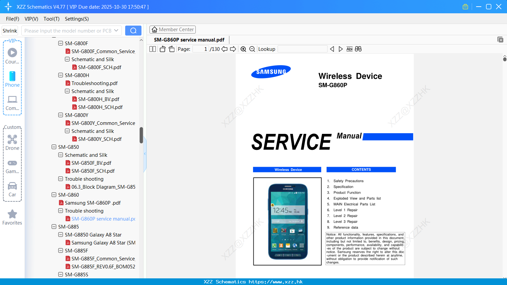Click the blue search button
Image resolution: width=507 pixels, height=285 pixels.
tap(133, 31)
